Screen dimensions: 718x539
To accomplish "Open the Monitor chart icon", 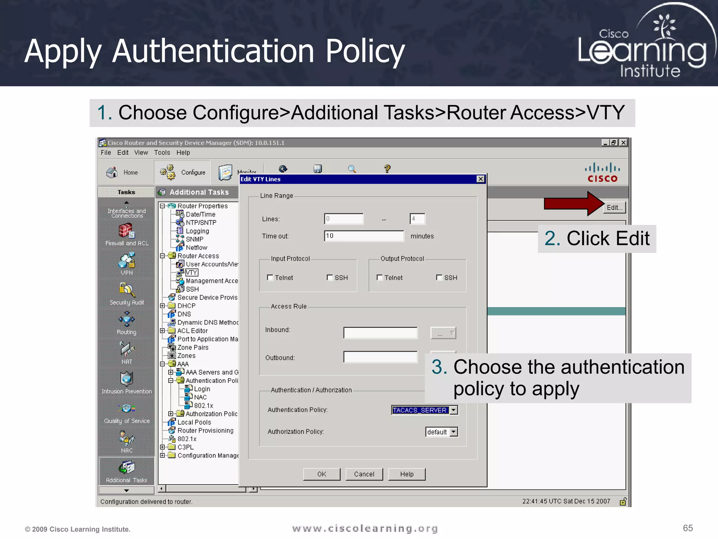I will (x=225, y=172).
